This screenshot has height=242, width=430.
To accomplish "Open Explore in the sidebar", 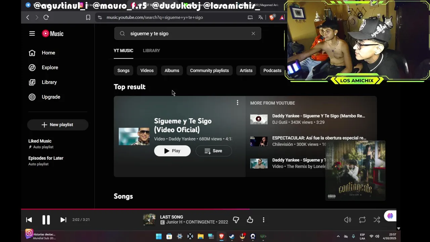I will click(43, 68).
